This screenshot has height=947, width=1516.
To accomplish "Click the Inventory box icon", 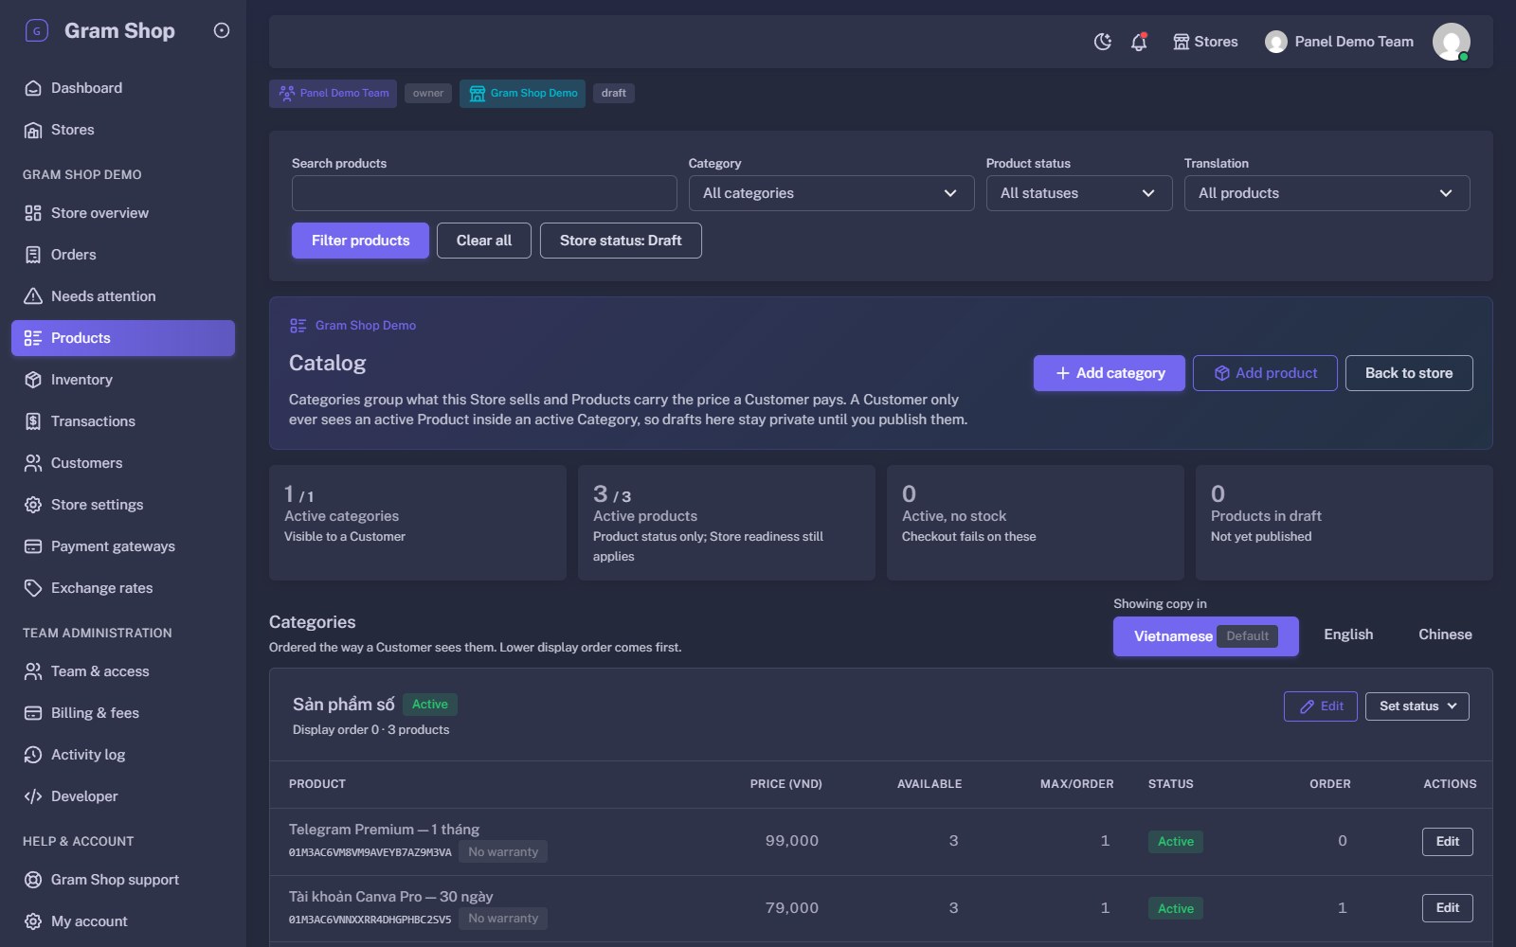I will click(33, 380).
